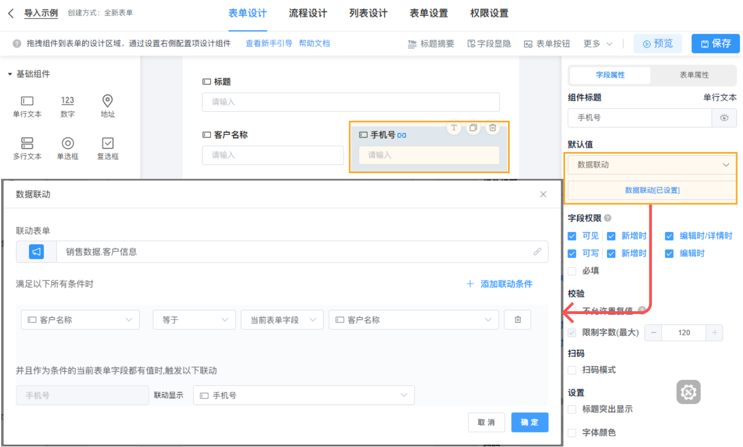Confirm the dialog with the 确定 button

[x=529, y=422]
